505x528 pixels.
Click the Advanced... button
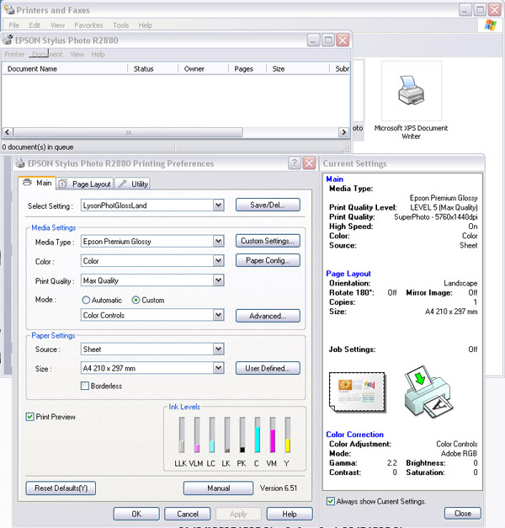(x=268, y=316)
